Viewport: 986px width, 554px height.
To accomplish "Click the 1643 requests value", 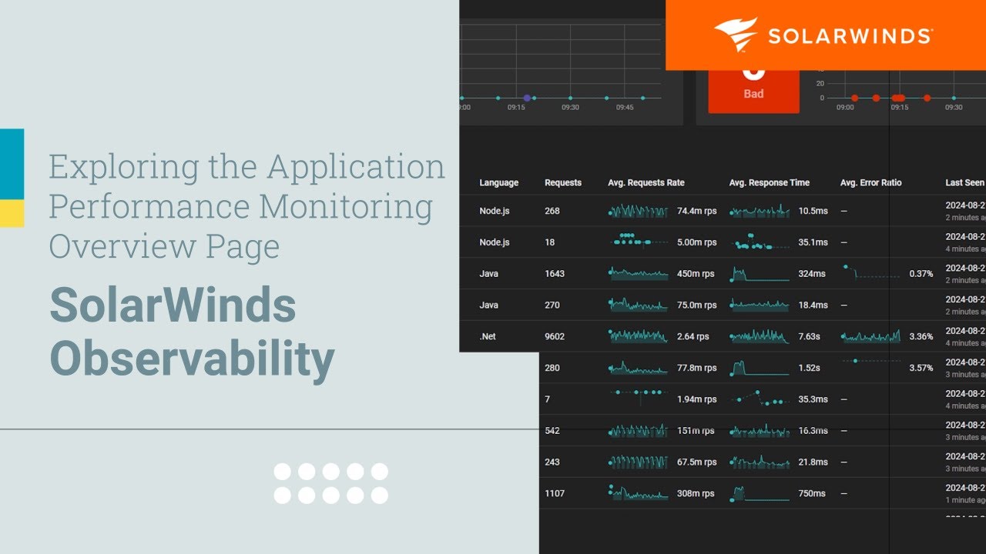I will coord(555,274).
